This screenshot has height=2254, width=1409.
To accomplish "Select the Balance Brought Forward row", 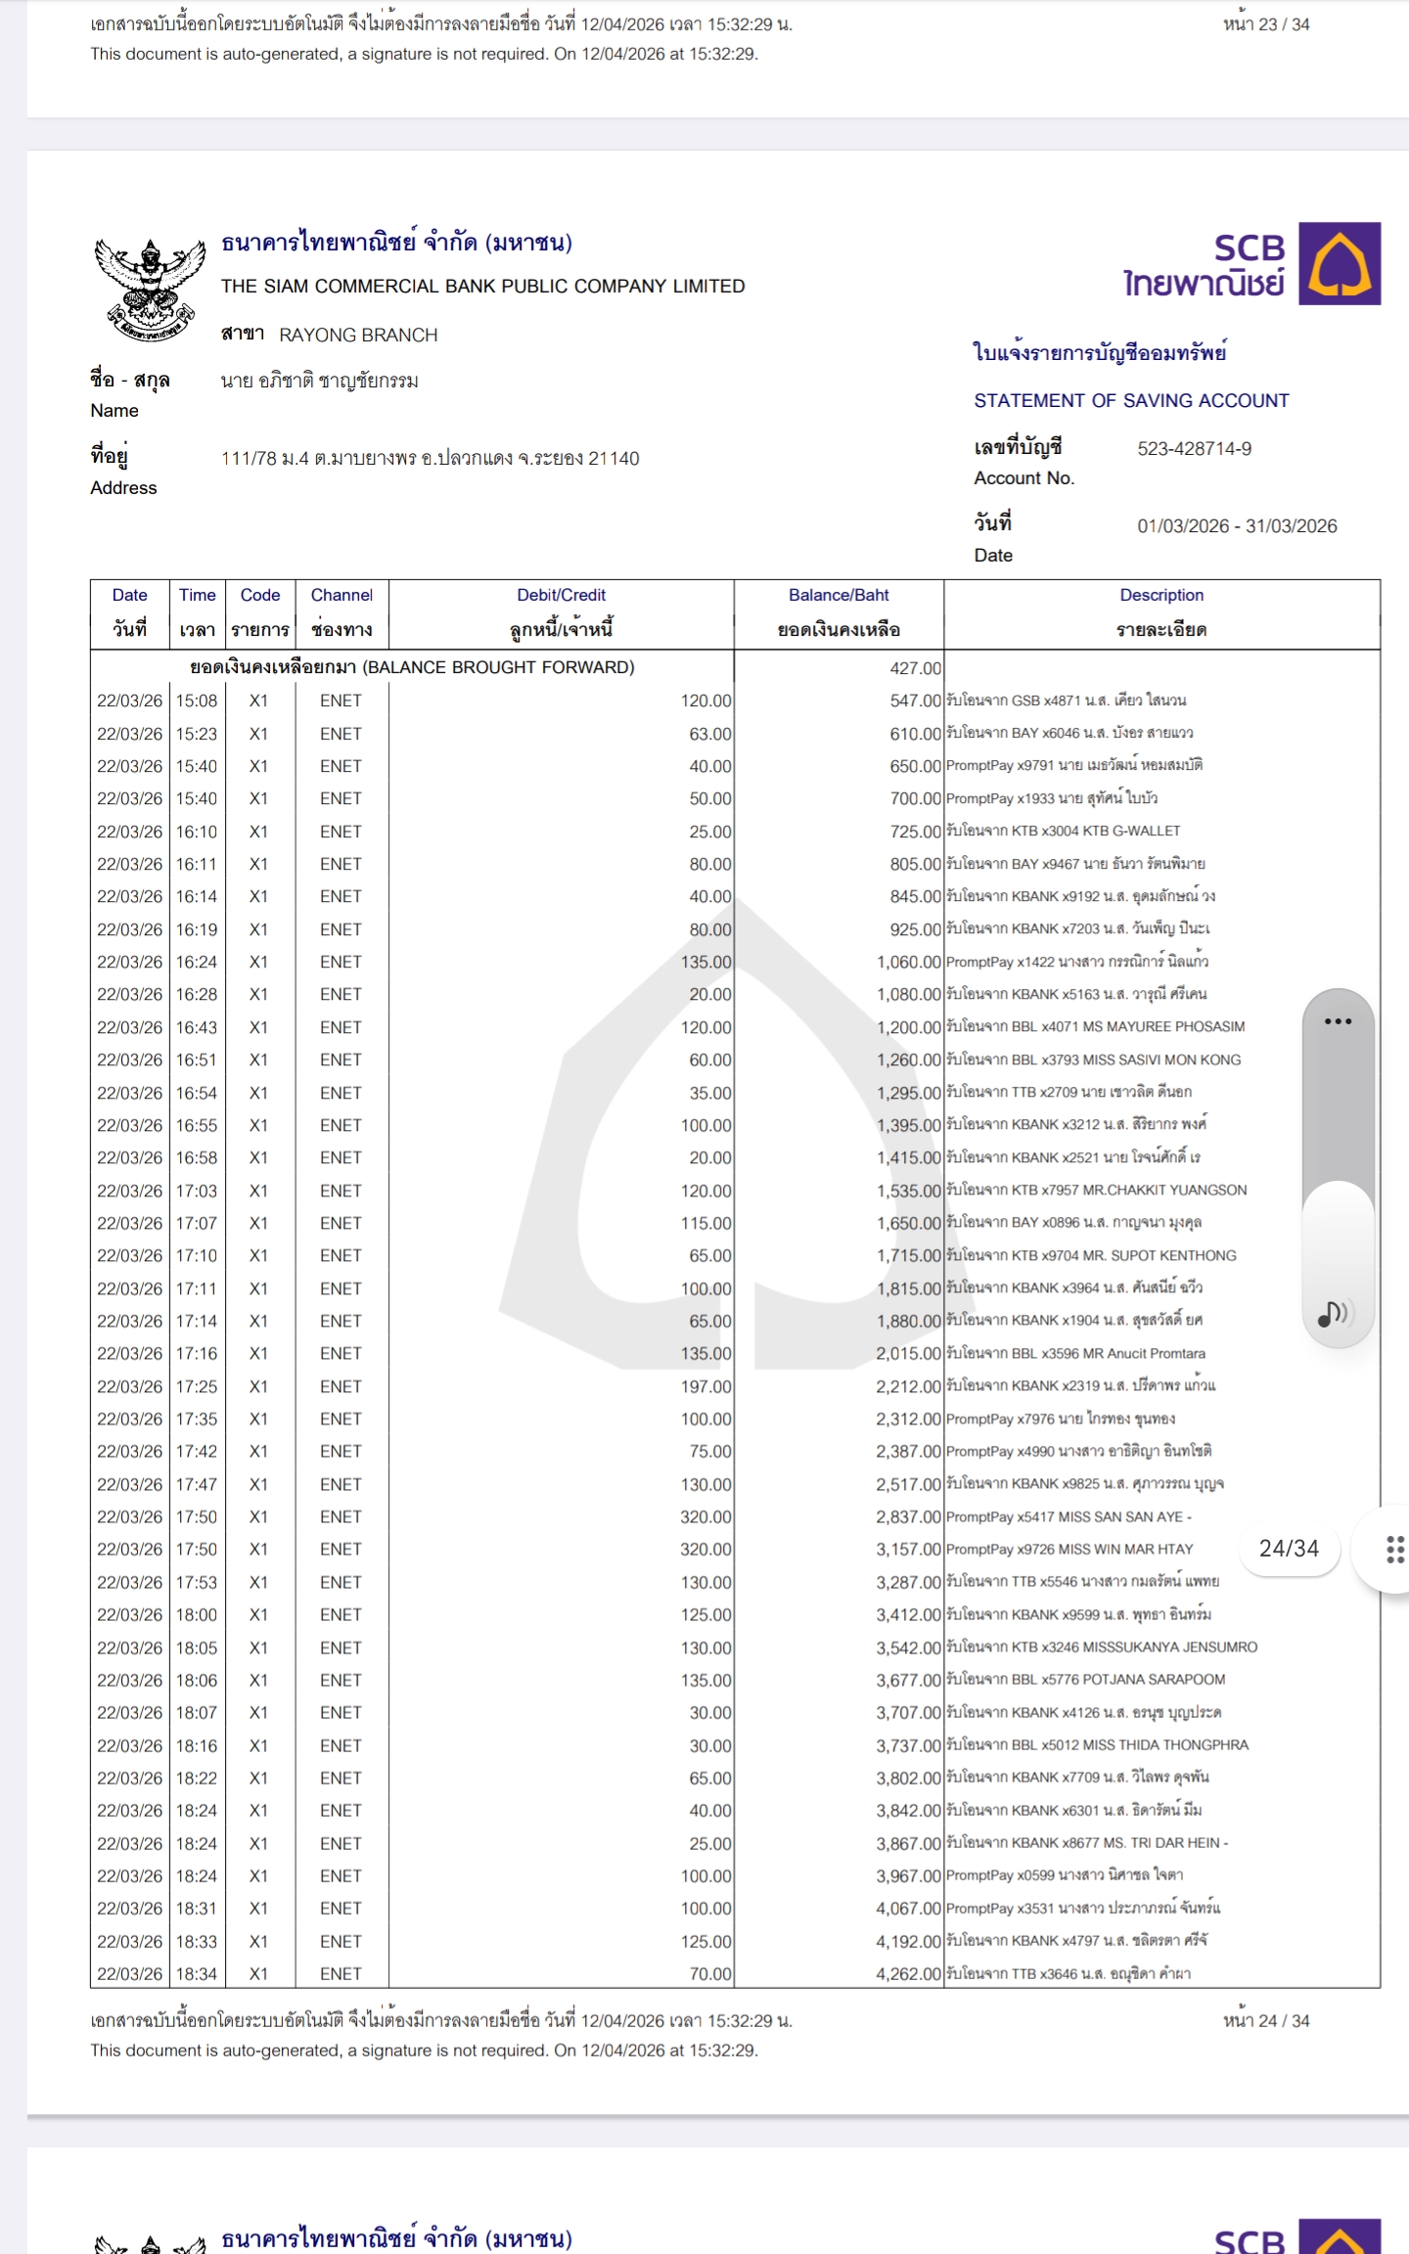I will point(412,667).
